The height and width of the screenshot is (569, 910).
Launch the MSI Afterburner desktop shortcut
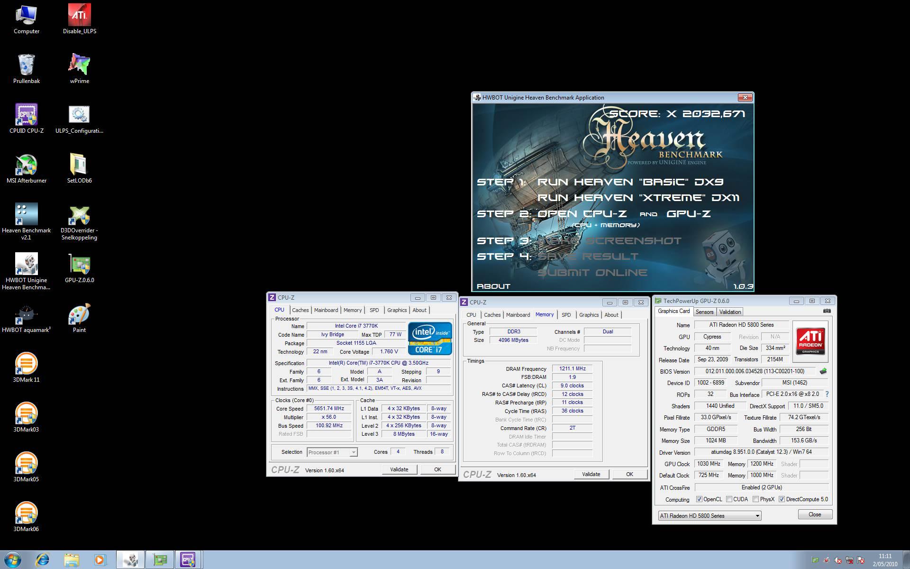(x=27, y=169)
